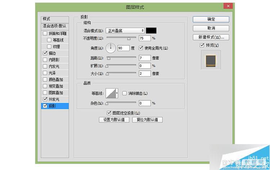Enable the 图案叠加 checkbox

pos(45,93)
